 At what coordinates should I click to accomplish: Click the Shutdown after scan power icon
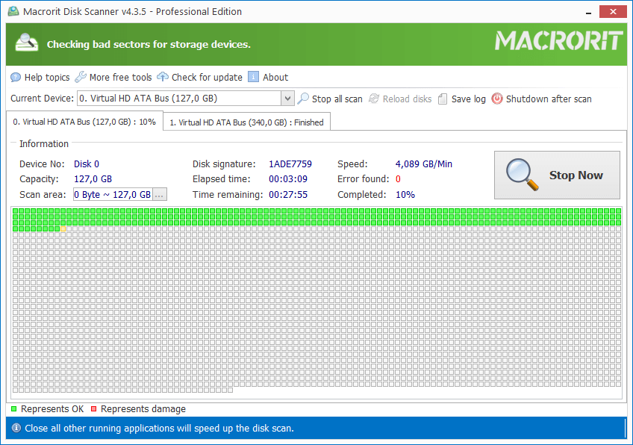(497, 99)
